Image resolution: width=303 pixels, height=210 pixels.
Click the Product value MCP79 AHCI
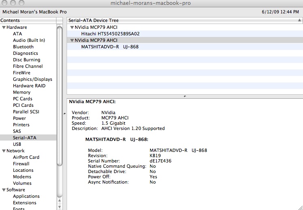115,118
